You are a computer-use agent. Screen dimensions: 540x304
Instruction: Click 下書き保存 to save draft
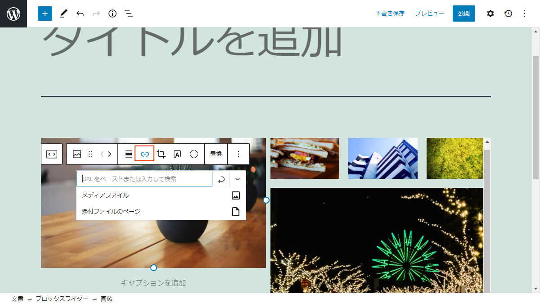click(390, 14)
